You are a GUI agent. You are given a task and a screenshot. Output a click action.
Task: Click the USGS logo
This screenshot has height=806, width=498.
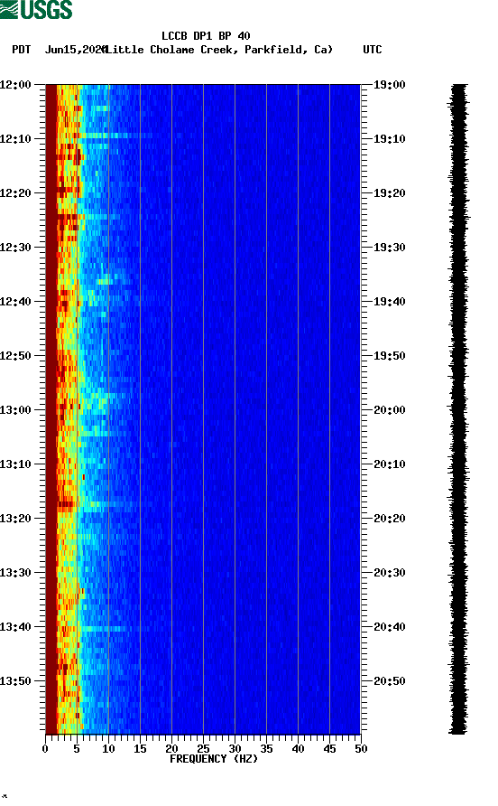[36, 10]
